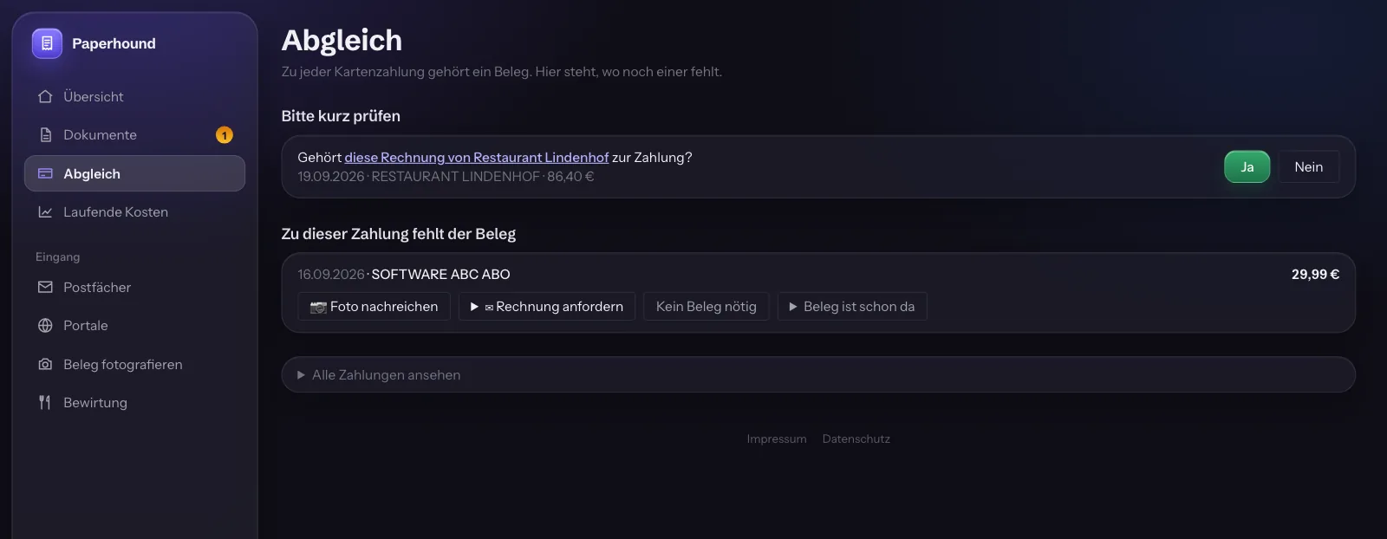Expand Alle Zahlungen ansehen
The width and height of the screenshot is (1387, 539).
pos(818,374)
